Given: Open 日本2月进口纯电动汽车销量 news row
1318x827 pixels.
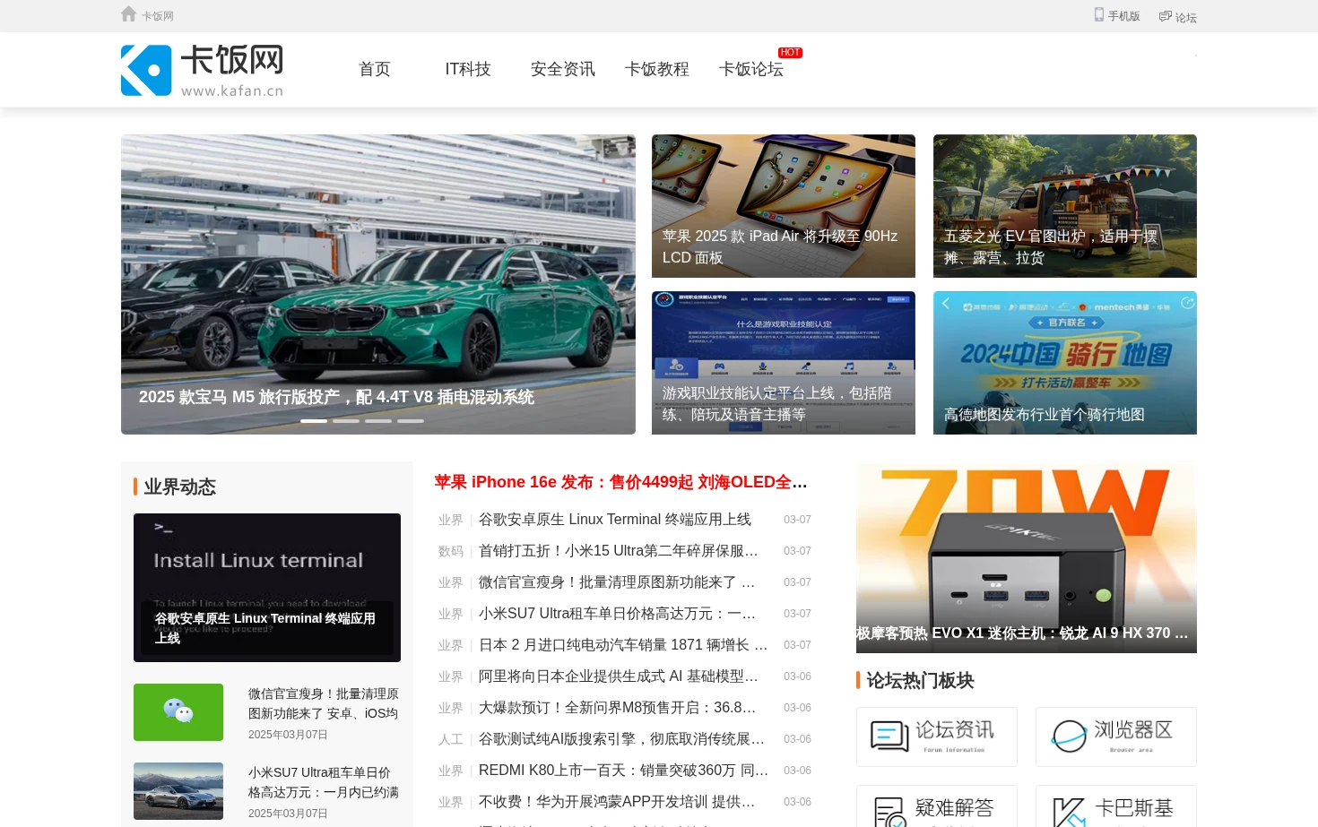Looking at the screenshot, I should (x=623, y=645).
